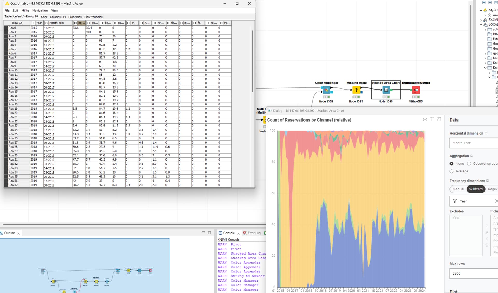Switch frequency selection to Manual mode
Viewport: 498px width, 293px height.
tap(458, 189)
